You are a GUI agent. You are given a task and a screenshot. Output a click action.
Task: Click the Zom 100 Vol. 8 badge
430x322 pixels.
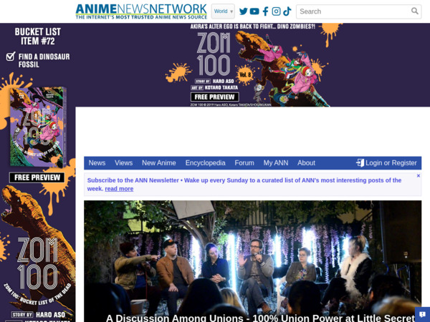244,74
